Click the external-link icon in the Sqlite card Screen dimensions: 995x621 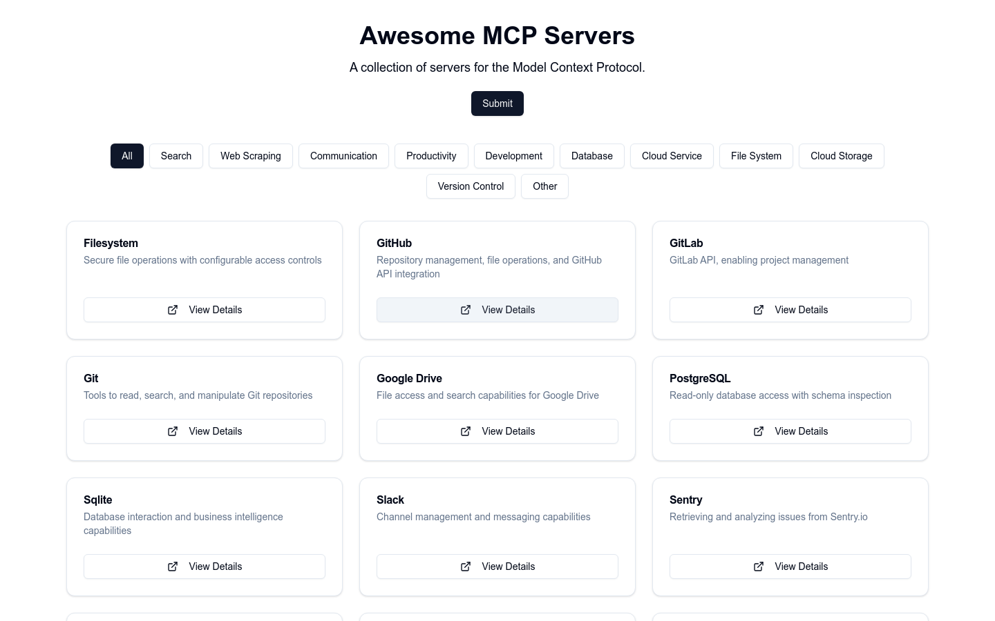tap(173, 566)
